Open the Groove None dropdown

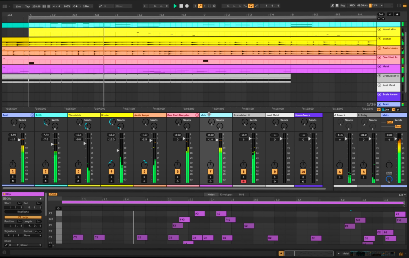coord(32,236)
